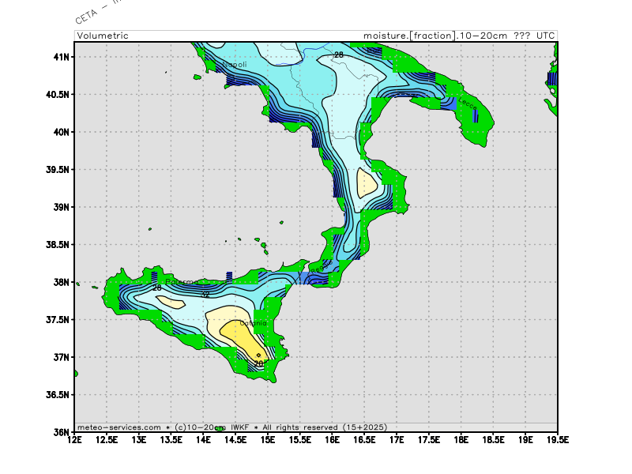Click the 19.5E longitude axis label
Screen dimensions: 632x474
point(555,439)
